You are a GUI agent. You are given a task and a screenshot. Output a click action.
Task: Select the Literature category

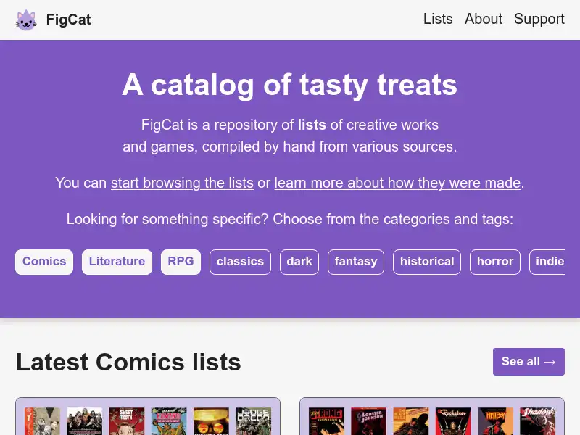click(x=117, y=262)
